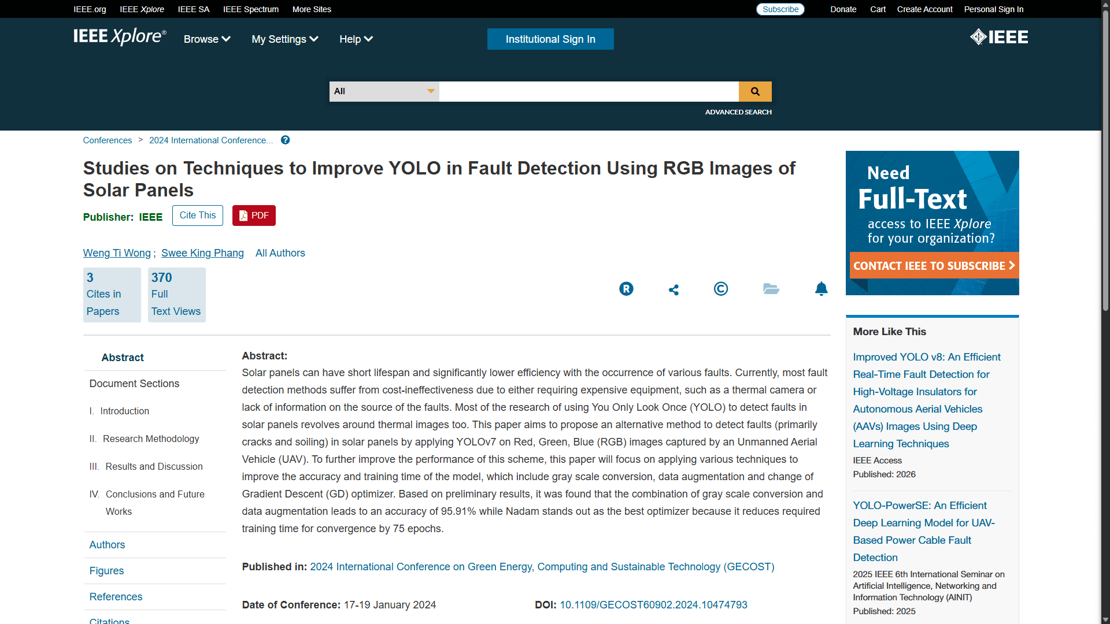Open the 370 Full Text Views box

coord(177,295)
